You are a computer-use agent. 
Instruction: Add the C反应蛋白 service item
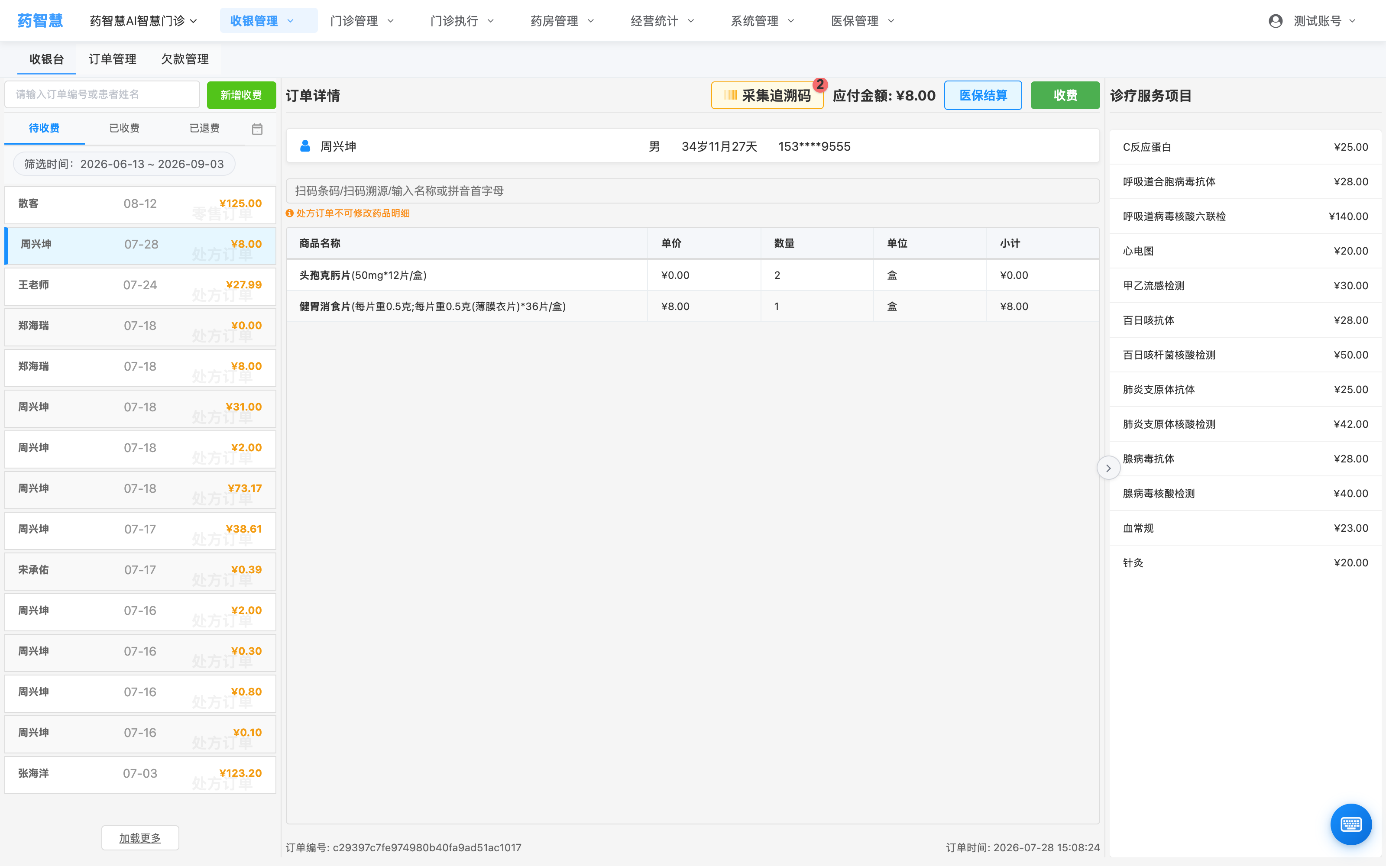click(1245, 147)
